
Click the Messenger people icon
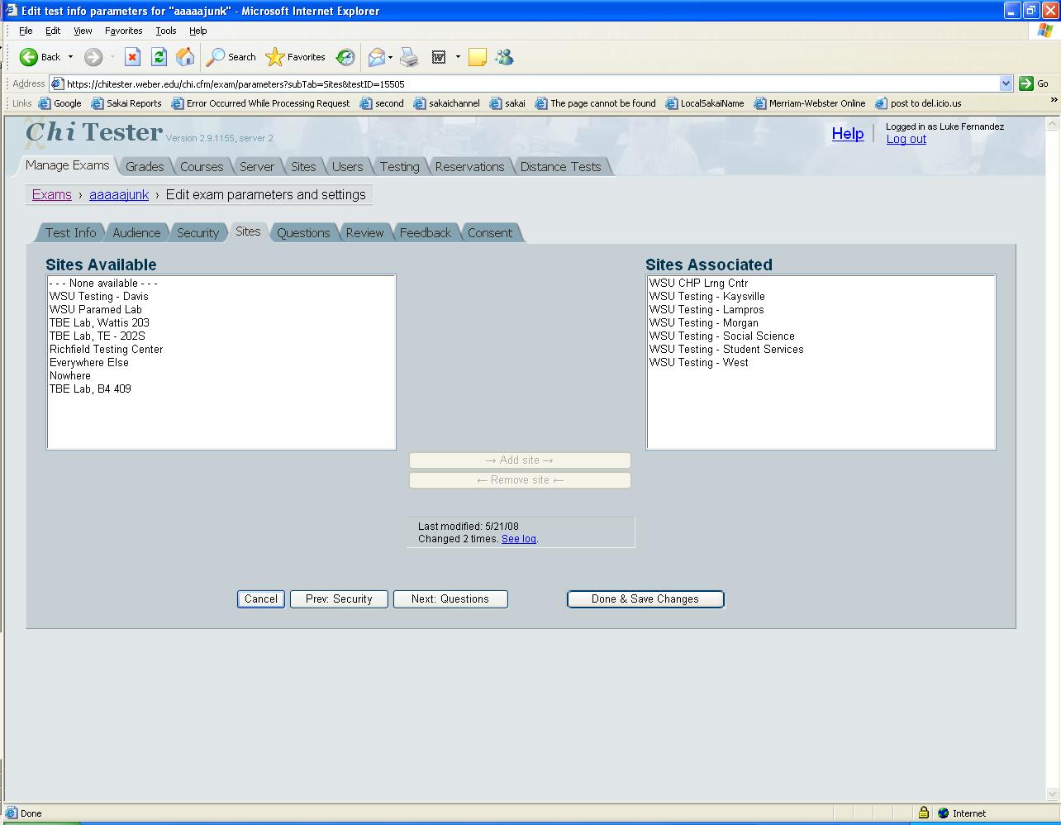(x=504, y=57)
